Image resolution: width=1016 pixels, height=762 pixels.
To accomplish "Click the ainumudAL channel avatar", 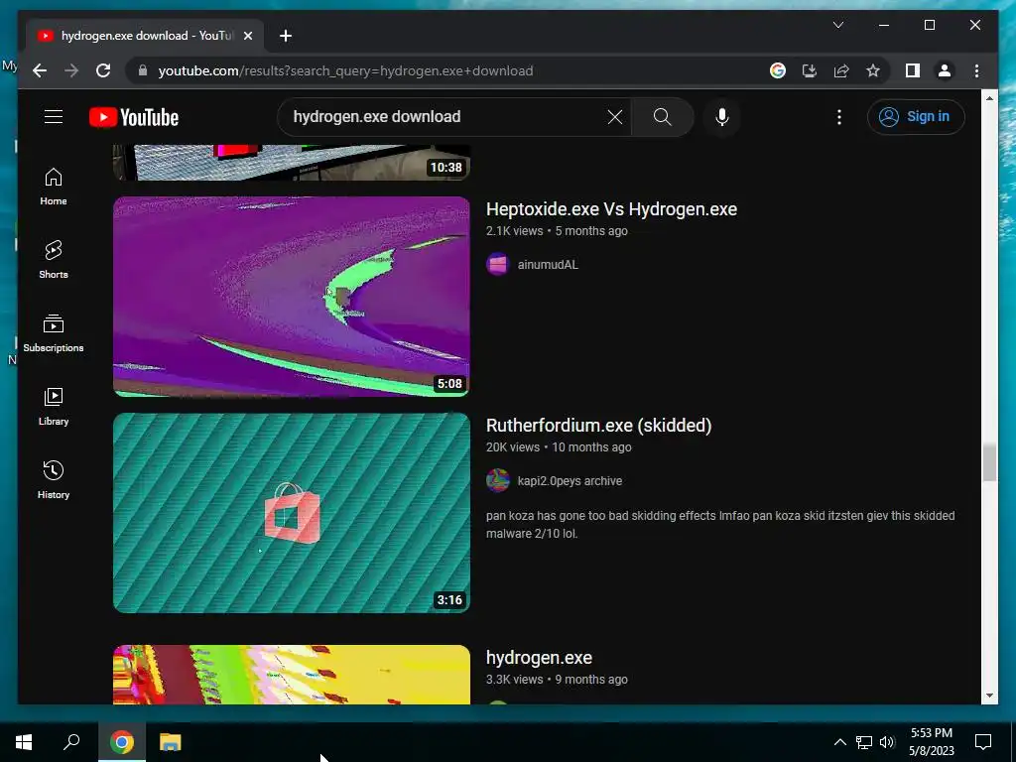I will click(x=498, y=264).
